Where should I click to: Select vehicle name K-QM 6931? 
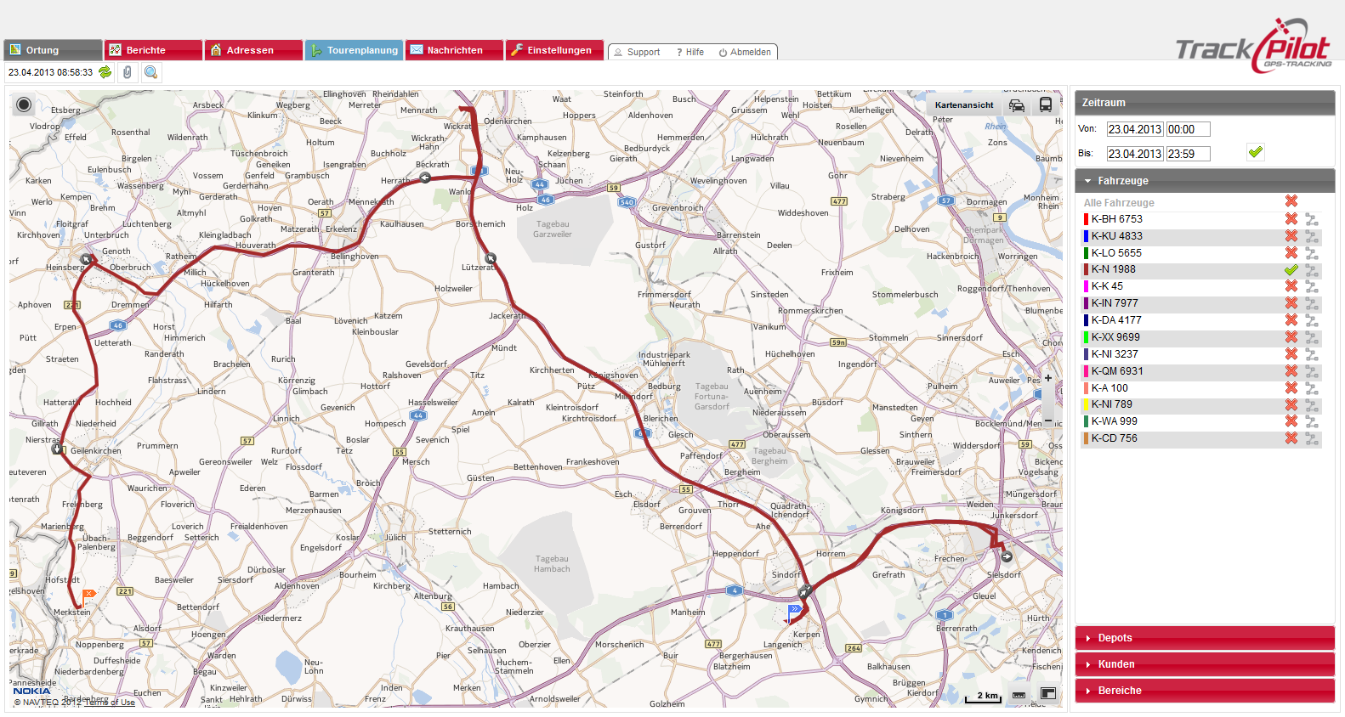tap(1117, 371)
